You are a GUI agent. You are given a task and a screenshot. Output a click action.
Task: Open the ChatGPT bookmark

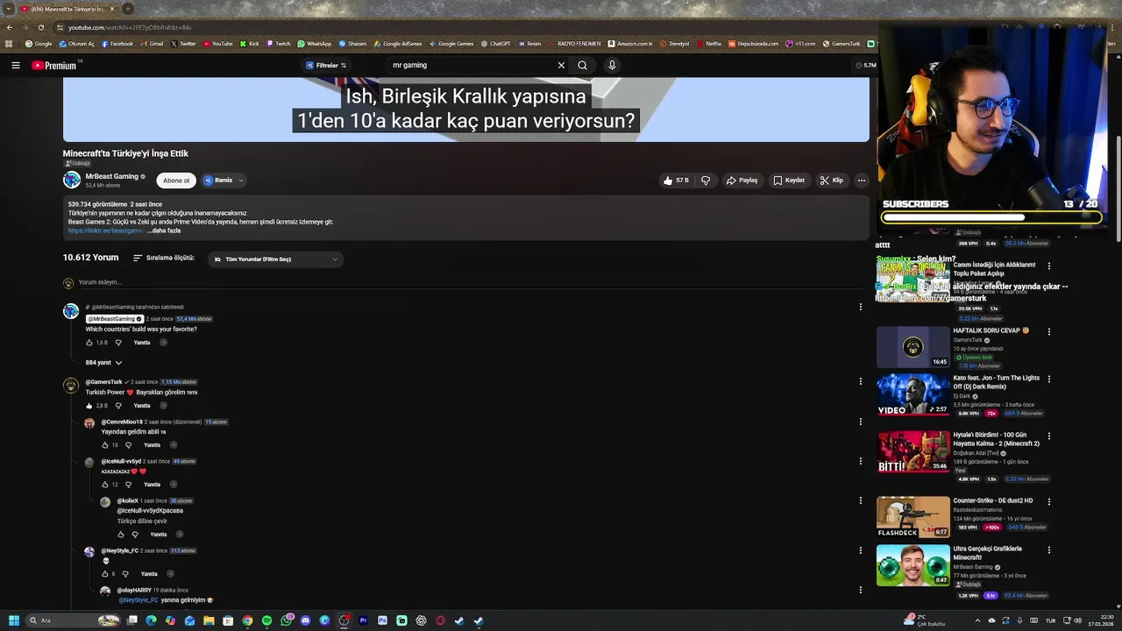495,44
